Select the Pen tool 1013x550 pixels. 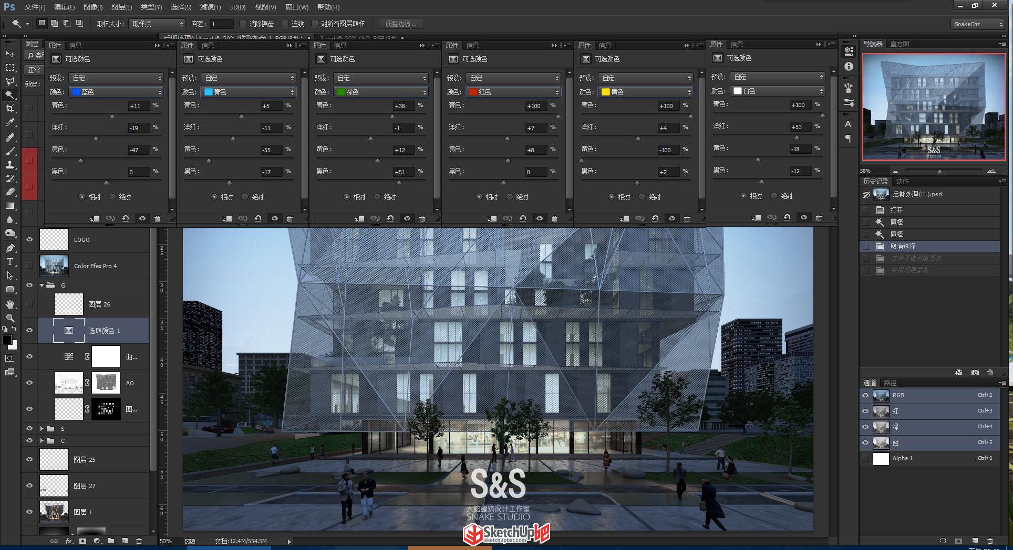coord(10,248)
